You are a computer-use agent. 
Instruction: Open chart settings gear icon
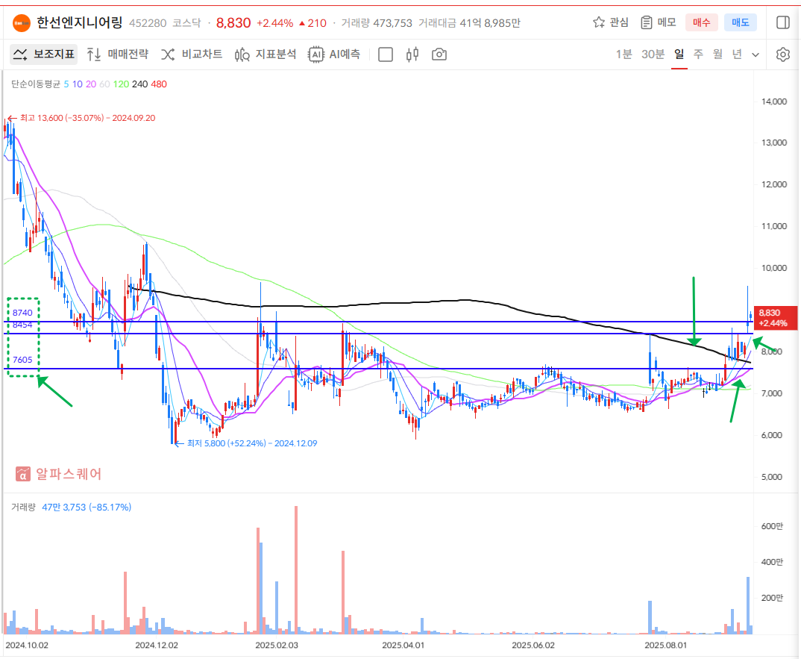(782, 54)
